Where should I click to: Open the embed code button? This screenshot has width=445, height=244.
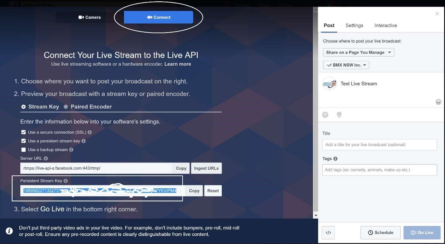(x=328, y=233)
